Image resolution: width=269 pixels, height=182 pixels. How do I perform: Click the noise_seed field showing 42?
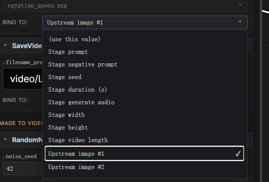[x=23, y=169]
